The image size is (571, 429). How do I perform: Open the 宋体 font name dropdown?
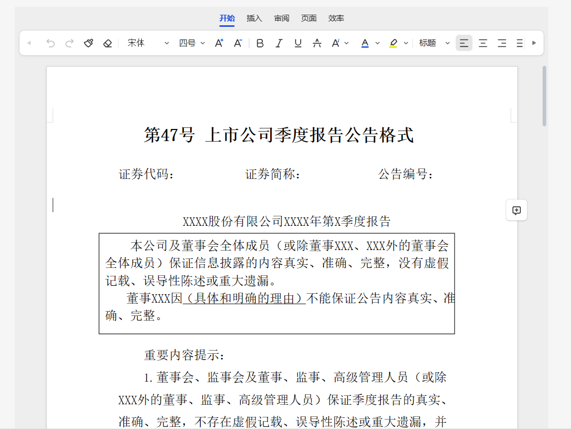coord(148,43)
